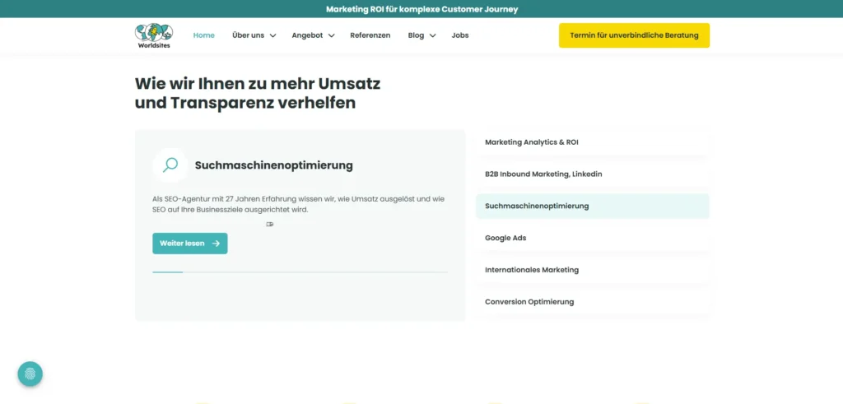Go to the Home menu item
Viewport: 843px width, 404px height.
tap(204, 35)
